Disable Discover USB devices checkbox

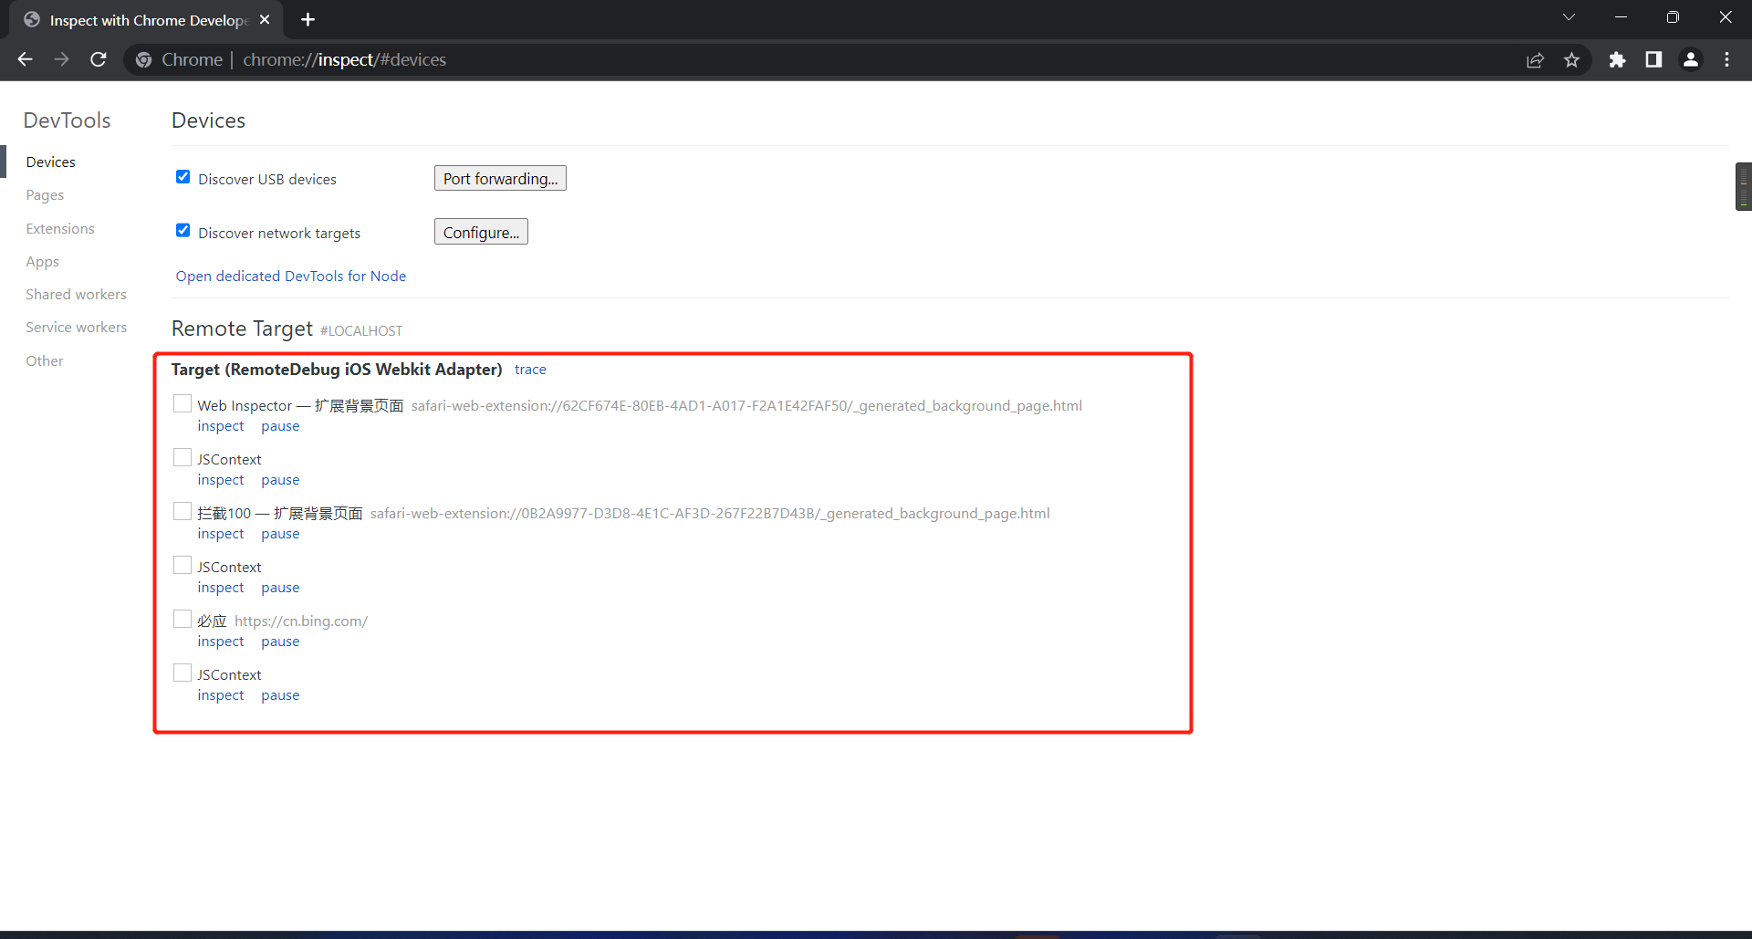(183, 177)
